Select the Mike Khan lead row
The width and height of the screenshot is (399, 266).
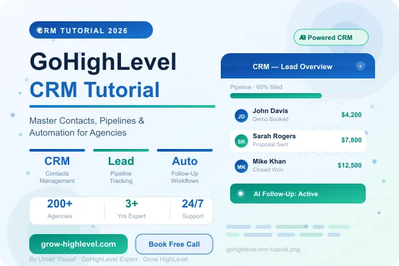[x=298, y=166]
